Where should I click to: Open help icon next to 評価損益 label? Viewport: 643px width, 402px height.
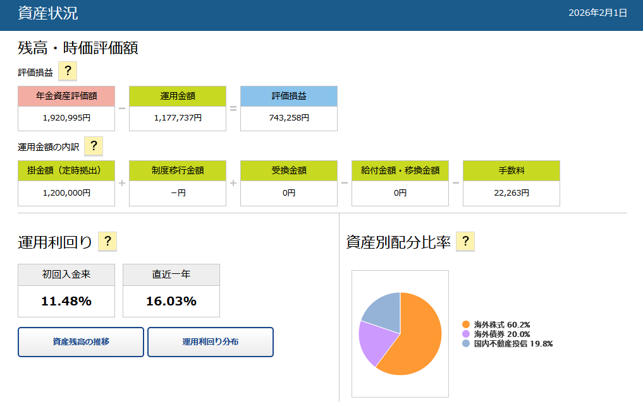click(x=68, y=71)
